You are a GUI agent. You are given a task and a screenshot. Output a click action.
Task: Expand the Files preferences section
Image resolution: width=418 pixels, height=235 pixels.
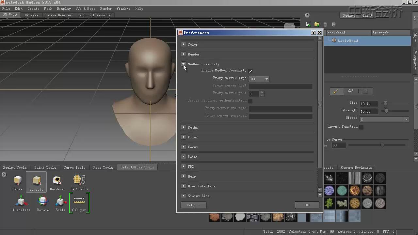pyautogui.click(x=184, y=137)
